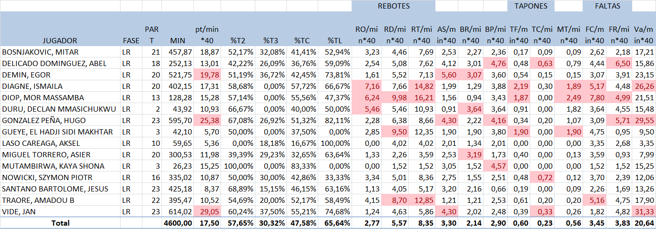Screen dimensions: 656x229
Task: Select player BOSNJAKOVIC, MITAR cell
Action: click(x=60, y=52)
